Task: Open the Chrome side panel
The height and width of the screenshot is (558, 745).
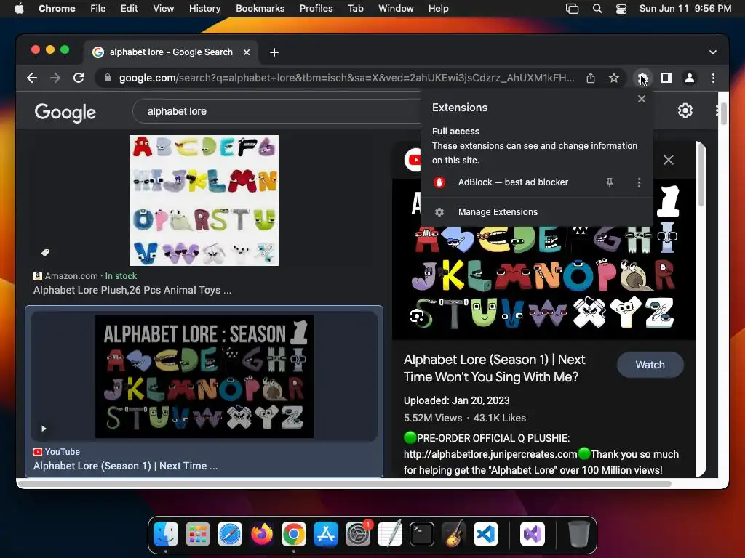Action: pyautogui.click(x=666, y=78)
